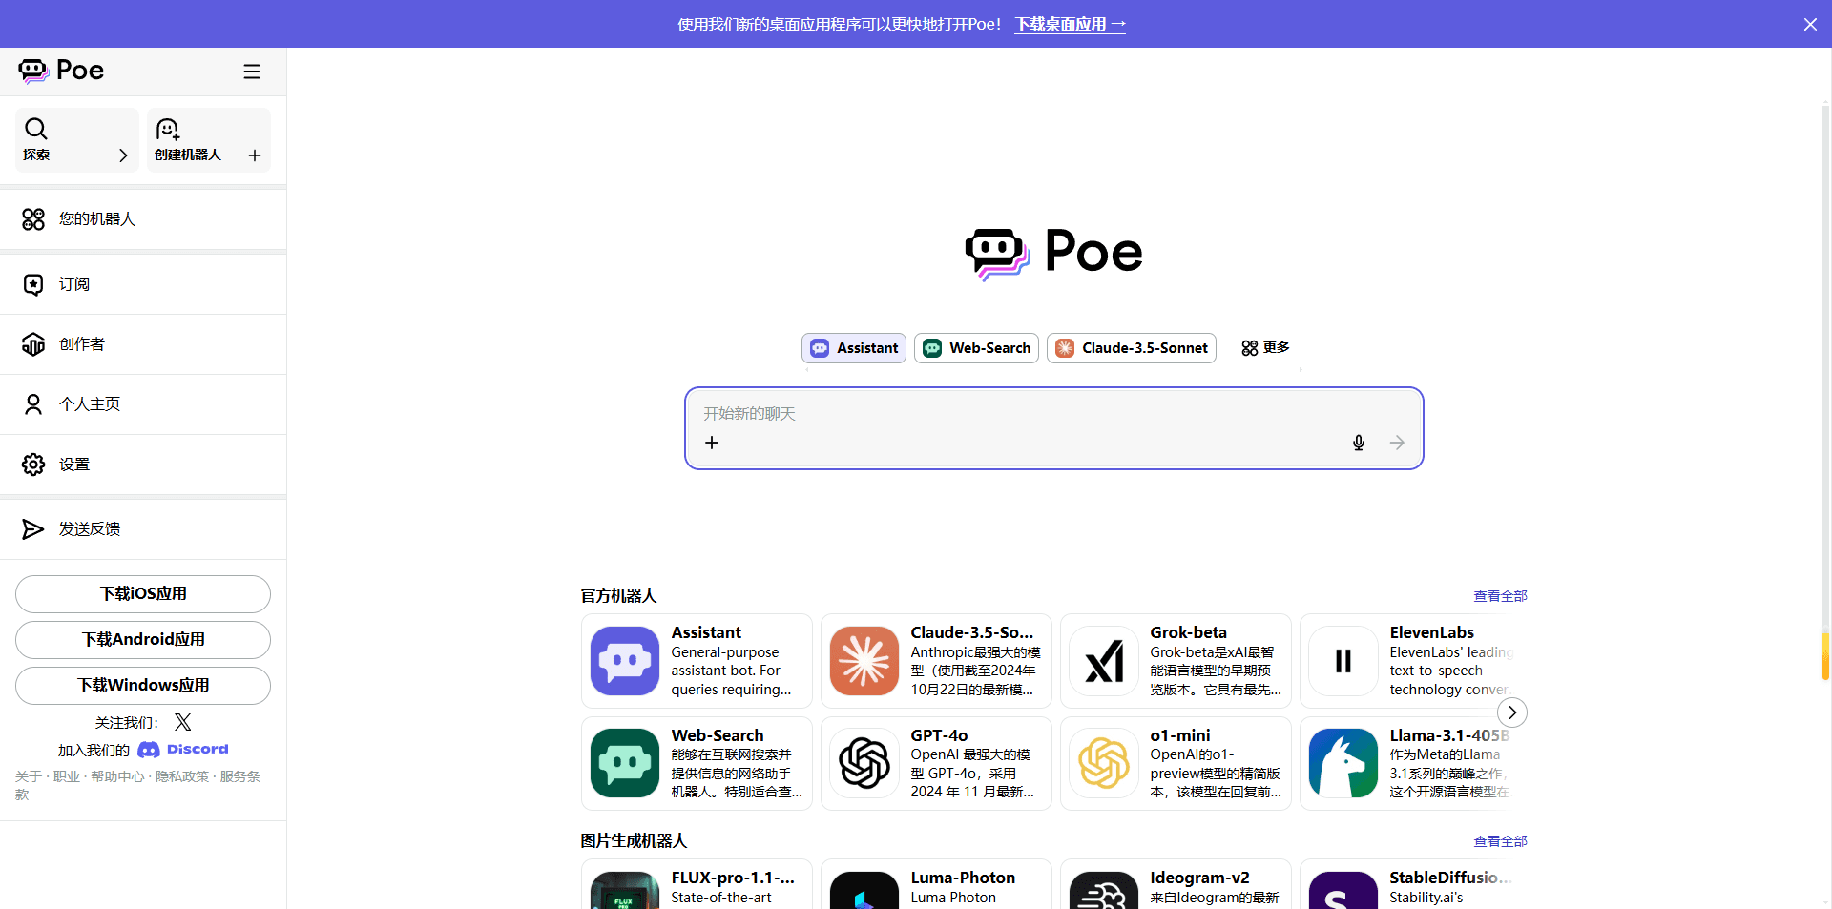Click 发送反馈 send feedback item

[143, 529]
